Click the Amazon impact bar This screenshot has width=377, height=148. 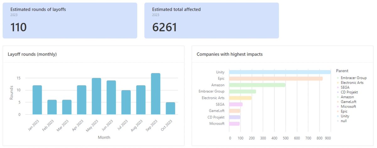click(x=257, y=85)
